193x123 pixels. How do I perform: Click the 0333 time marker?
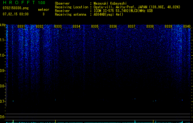click(58, 26)
